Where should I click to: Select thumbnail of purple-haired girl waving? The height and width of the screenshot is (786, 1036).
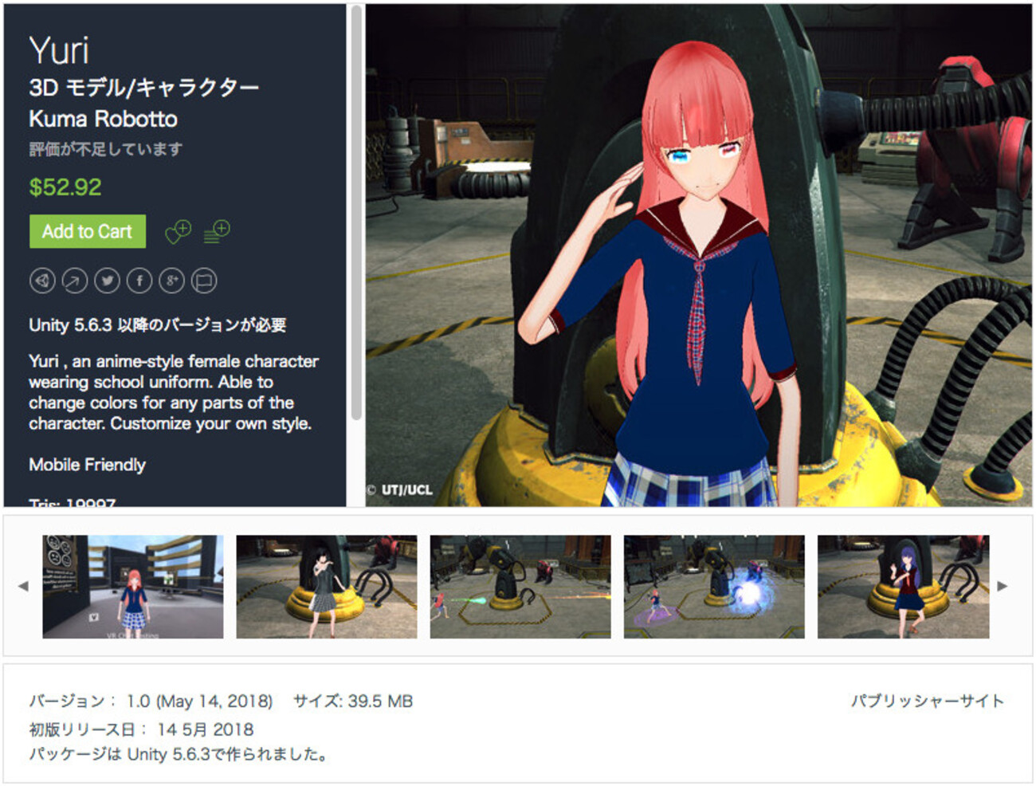coord(904,587)
